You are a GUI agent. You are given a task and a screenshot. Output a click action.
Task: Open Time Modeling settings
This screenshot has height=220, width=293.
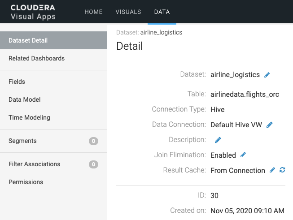[30, 117]
